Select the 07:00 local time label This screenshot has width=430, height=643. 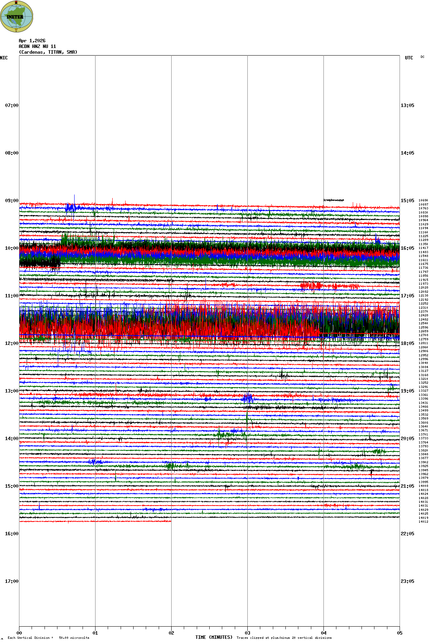(x=11, y=105)
